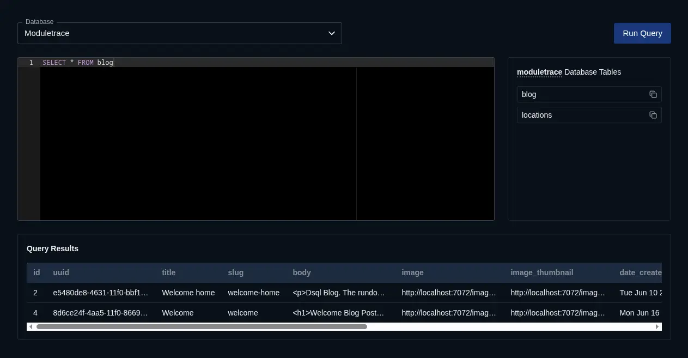Copy the blog table name

pyautogui.click(x=653, y=94)
